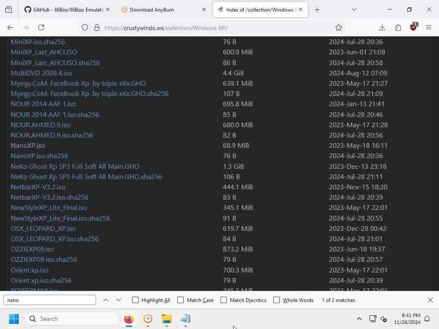Download NetbarXP-V3.2.iso
Viewport: 439px width, 329px height.
pyautogui.click(x=38, y=187)
